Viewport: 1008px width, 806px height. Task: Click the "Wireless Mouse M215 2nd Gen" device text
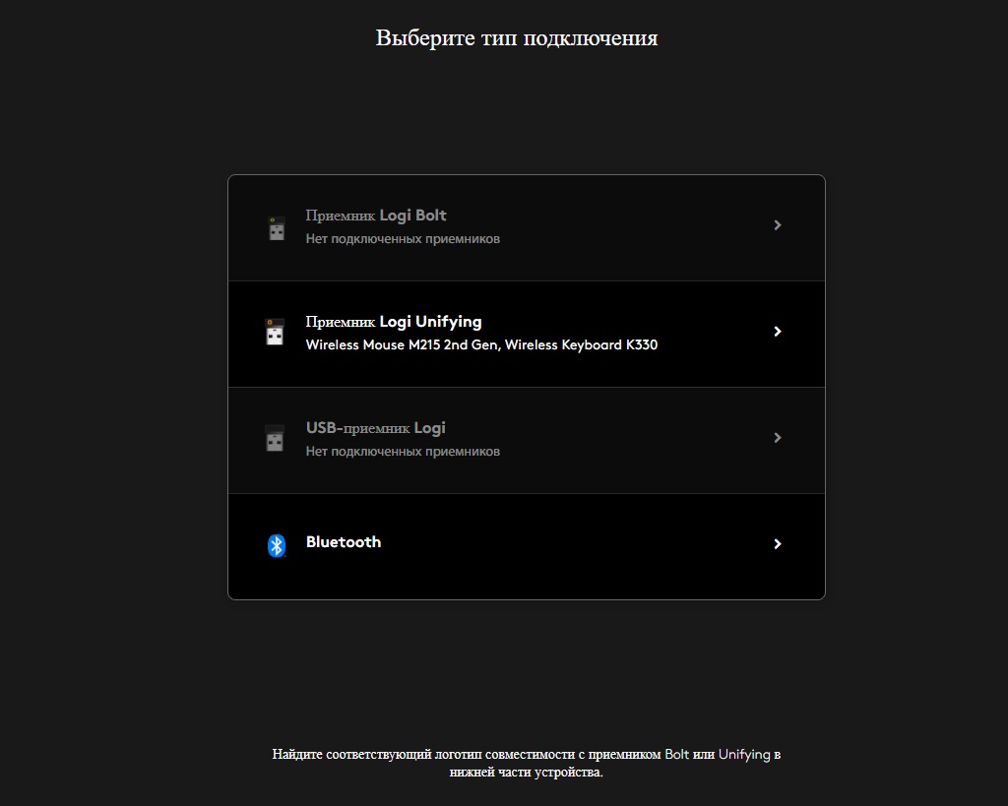(404, 345)
